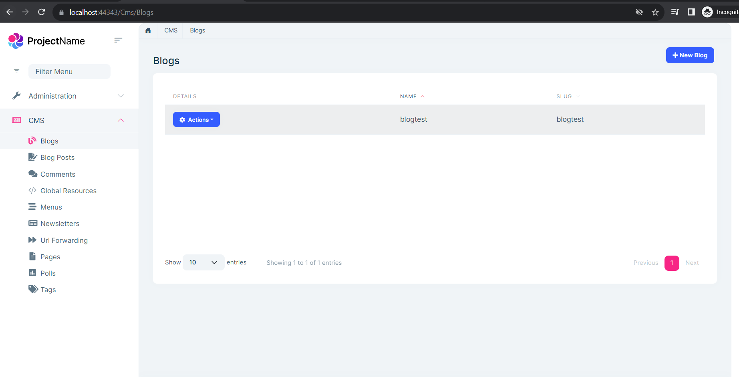Reload the page with the refresh icon
The width and height of the screenshot is (739, 377).
[42, 12]
